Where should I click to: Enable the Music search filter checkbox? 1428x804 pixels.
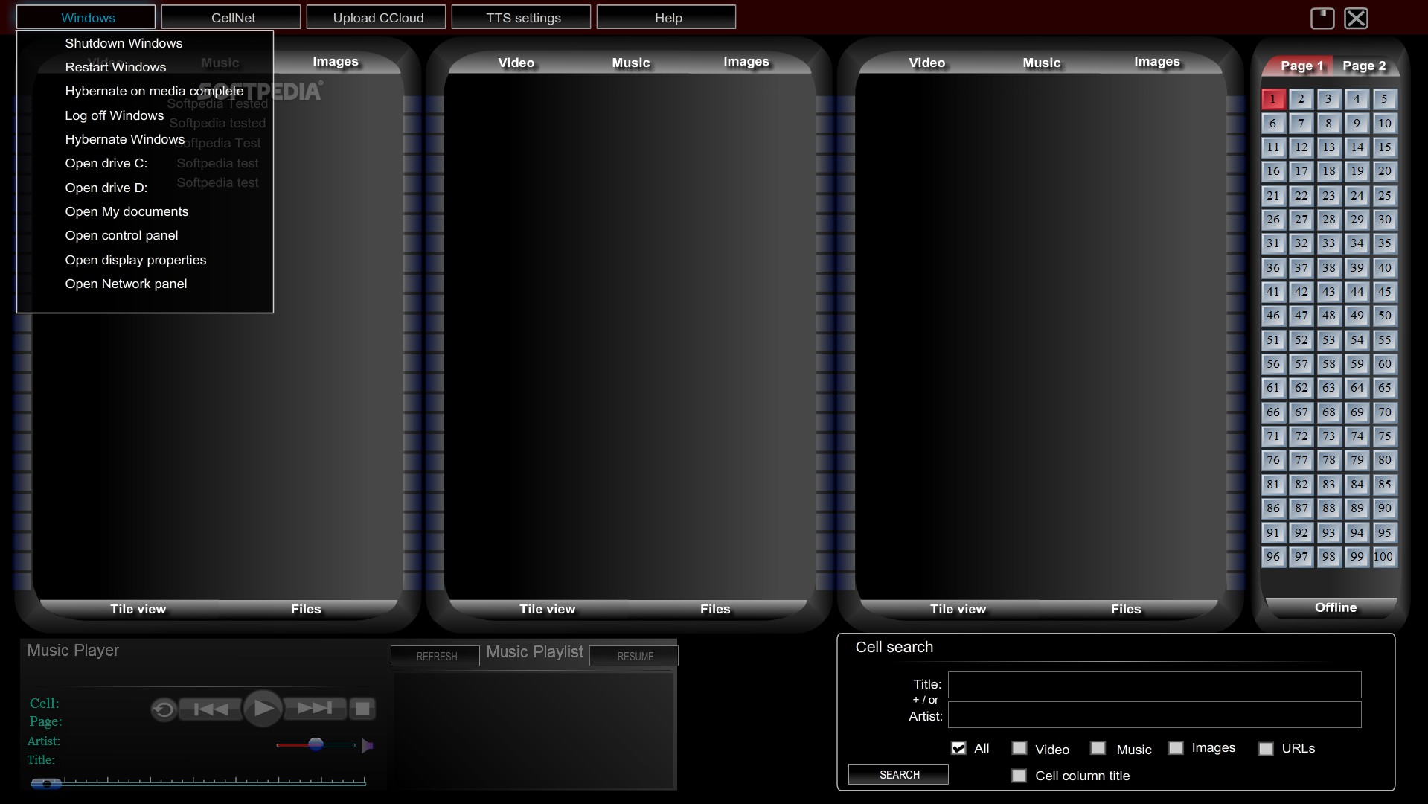[x=1098, y=748]
